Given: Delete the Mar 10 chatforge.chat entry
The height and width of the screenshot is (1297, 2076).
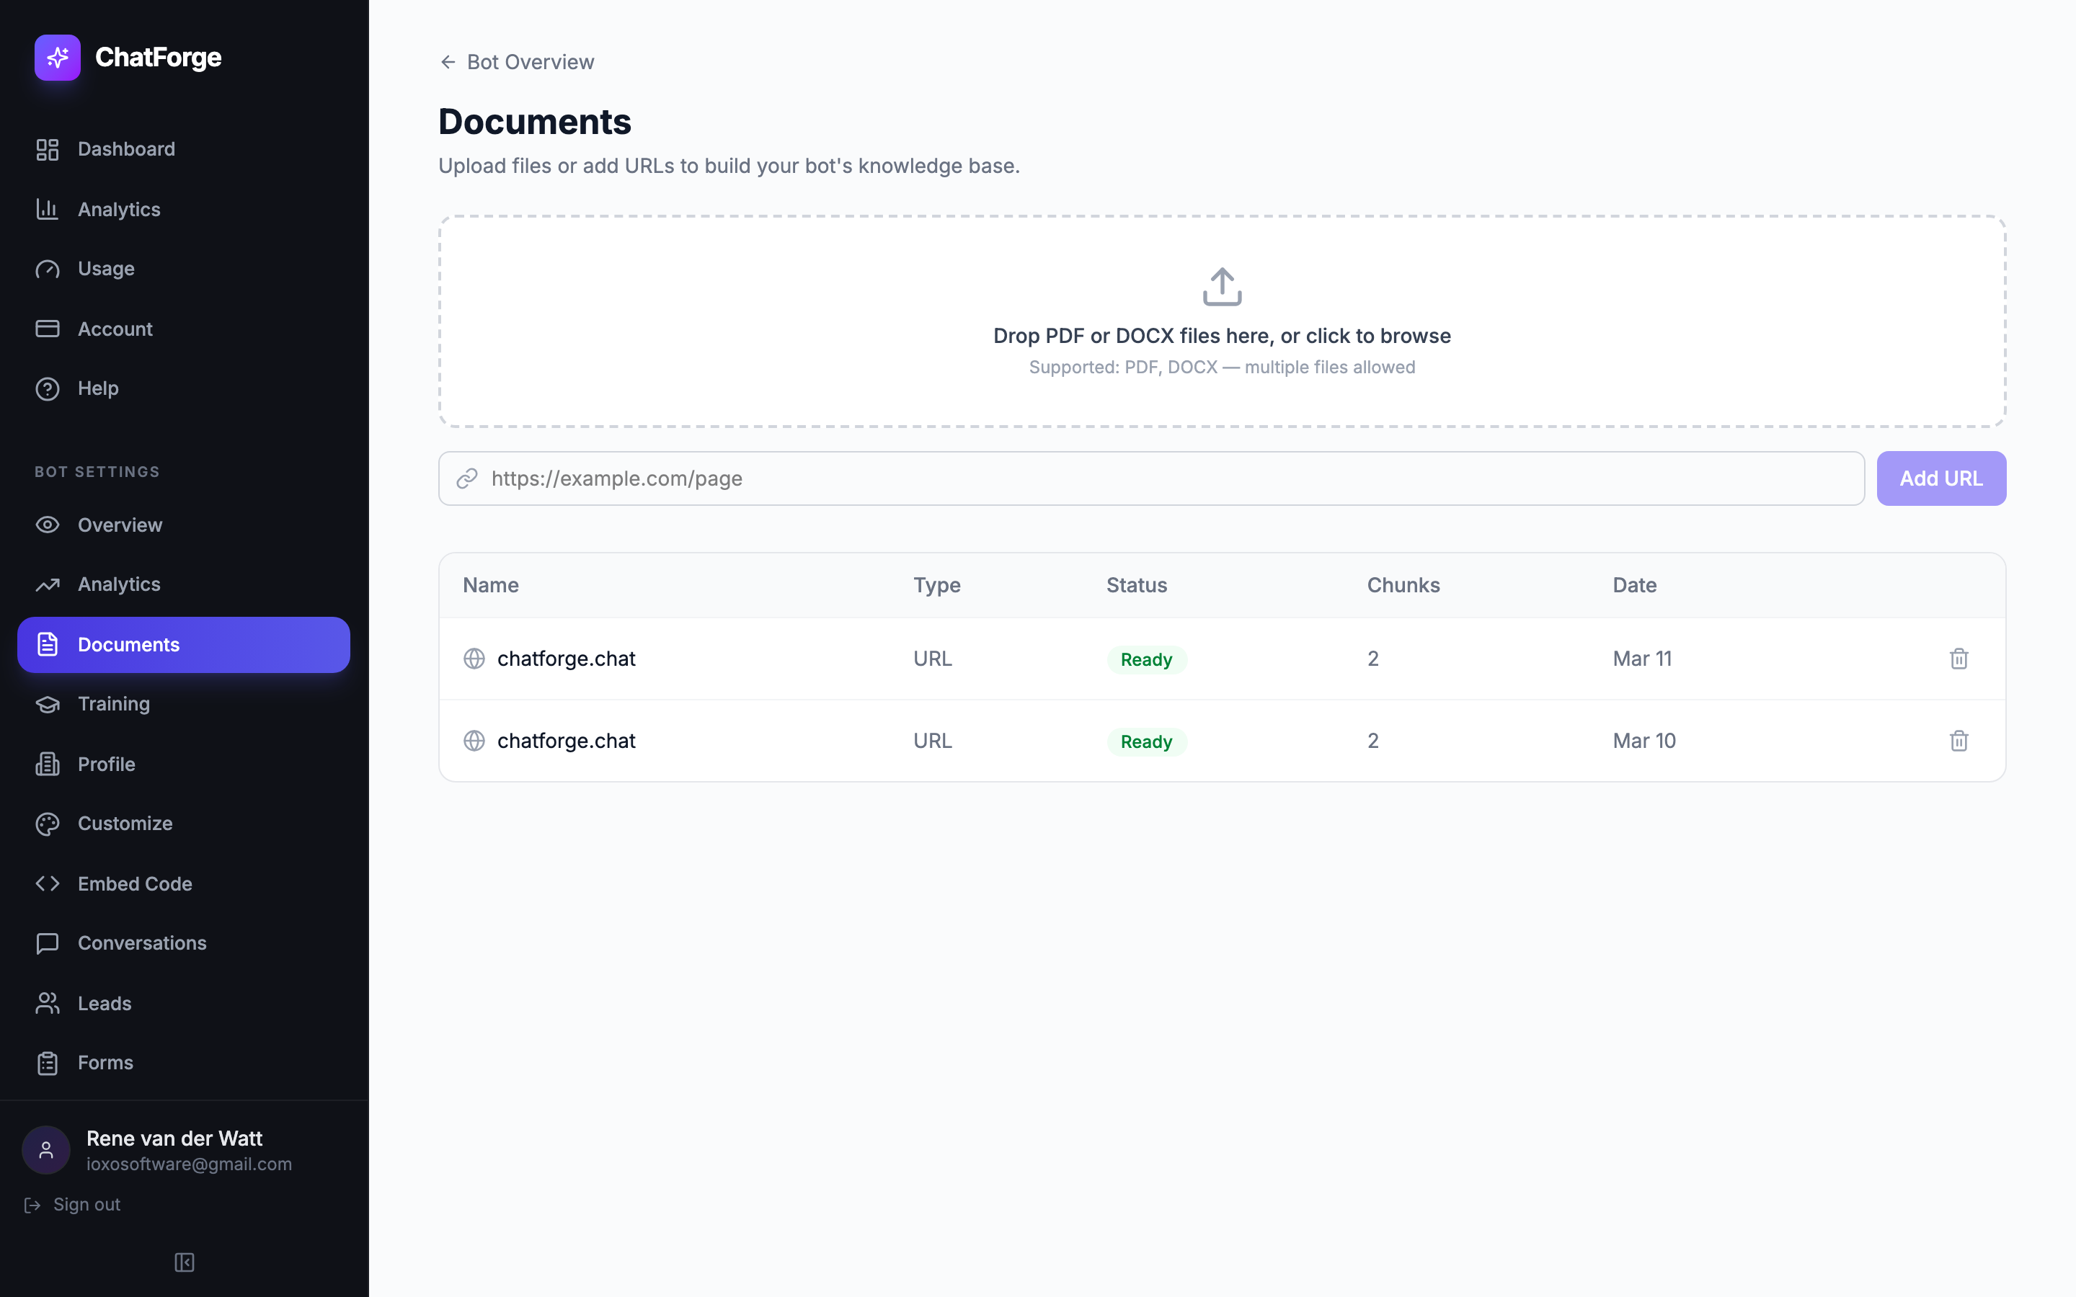Looking at the screenshot, I should [1959, 740].
